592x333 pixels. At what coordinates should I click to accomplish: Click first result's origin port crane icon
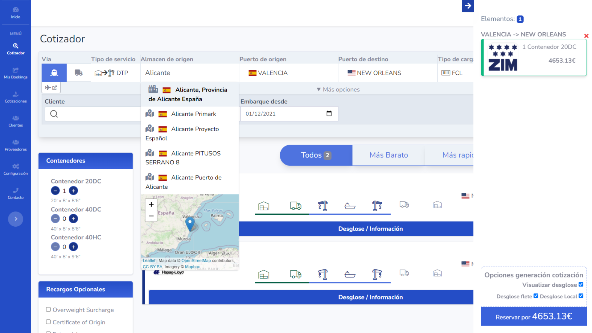click(323, 206)
